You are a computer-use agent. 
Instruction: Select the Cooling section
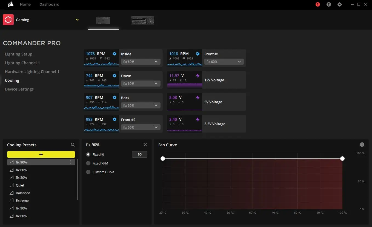coord(12,81)
